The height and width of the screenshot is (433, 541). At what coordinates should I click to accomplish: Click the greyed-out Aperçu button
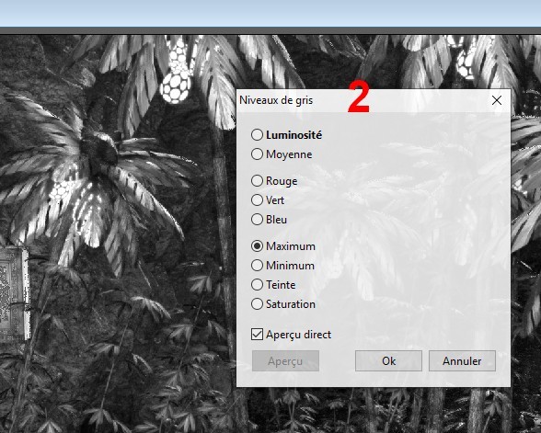[285, 361]
